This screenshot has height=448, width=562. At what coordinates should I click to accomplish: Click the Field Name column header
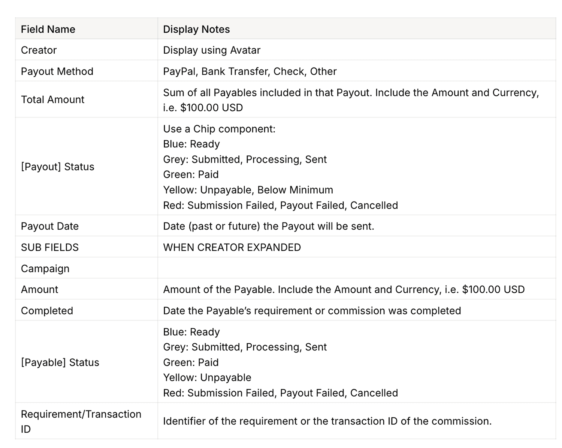tap(48, 29)
